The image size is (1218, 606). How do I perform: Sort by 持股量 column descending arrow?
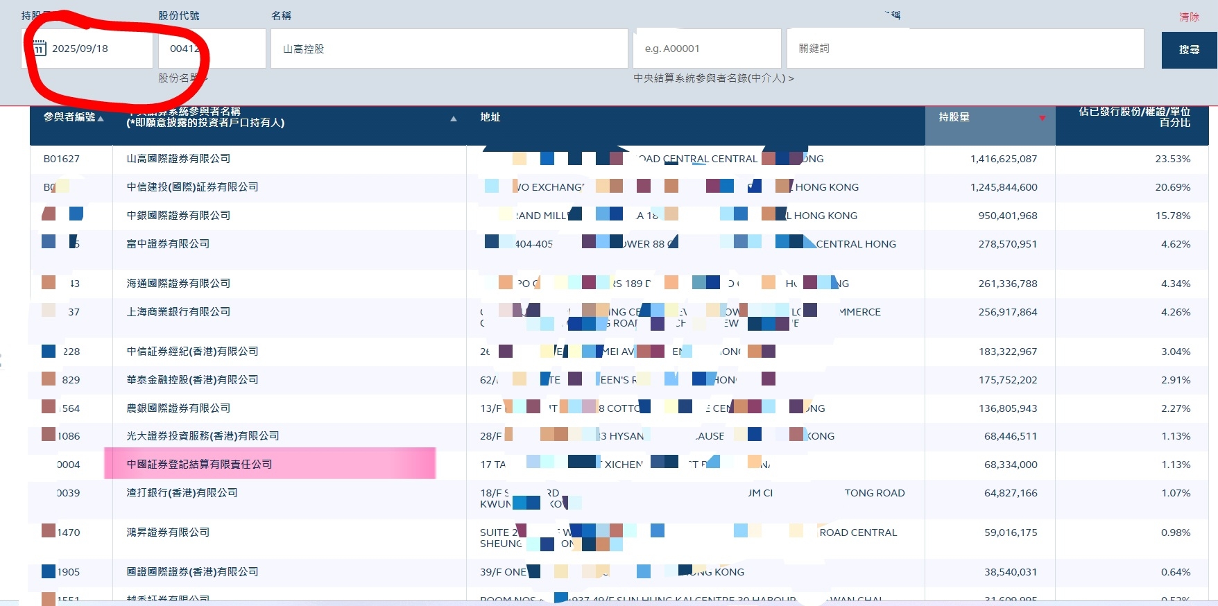point(1042,118)
